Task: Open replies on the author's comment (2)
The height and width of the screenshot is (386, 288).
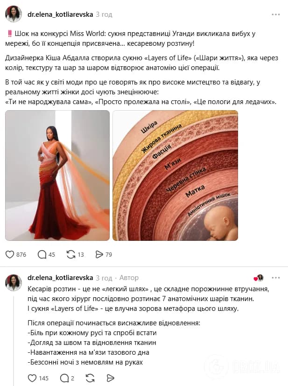Action: point(64,378)
